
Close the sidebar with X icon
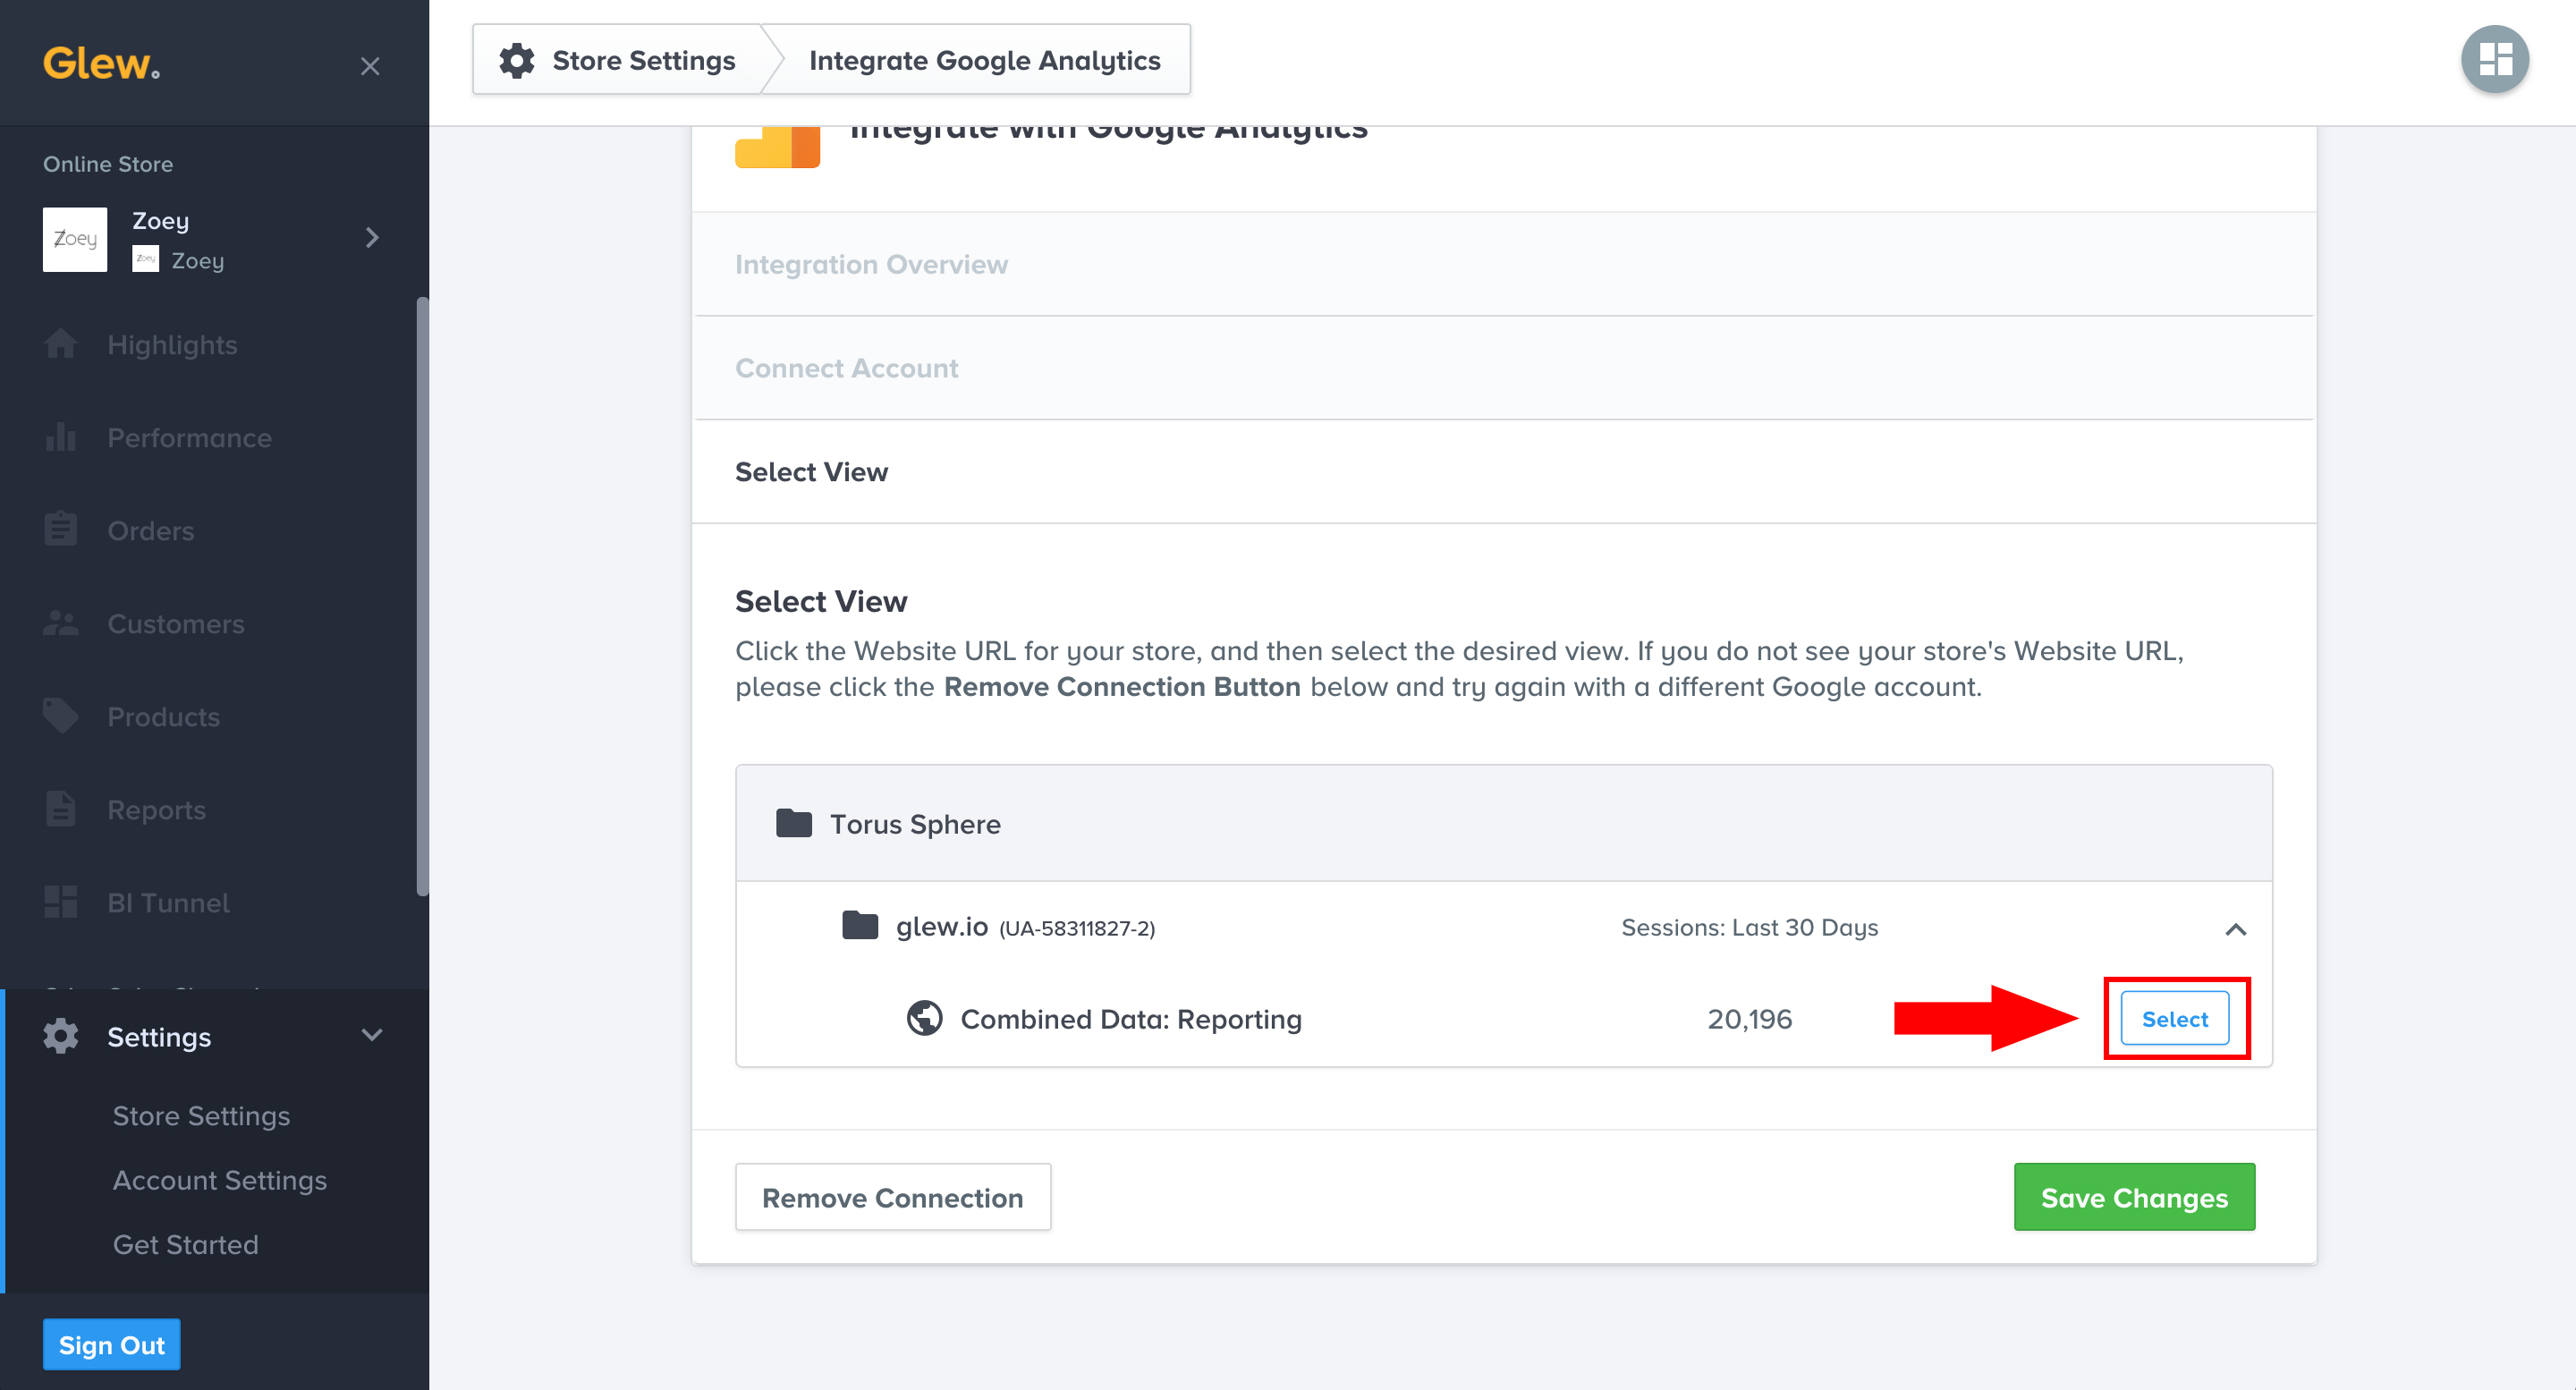(x=370, y=66)
